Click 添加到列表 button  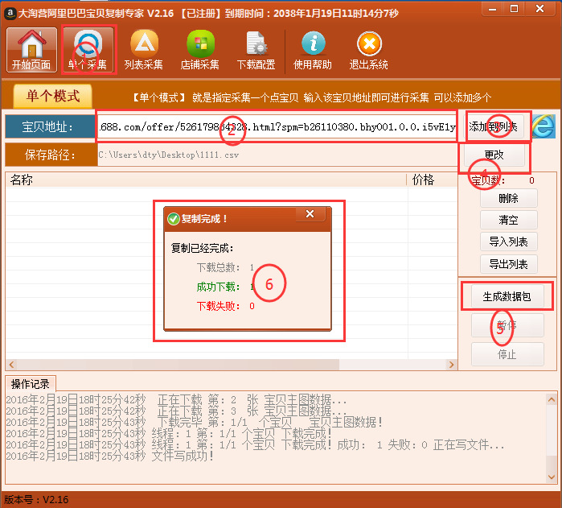pos(494,126)
